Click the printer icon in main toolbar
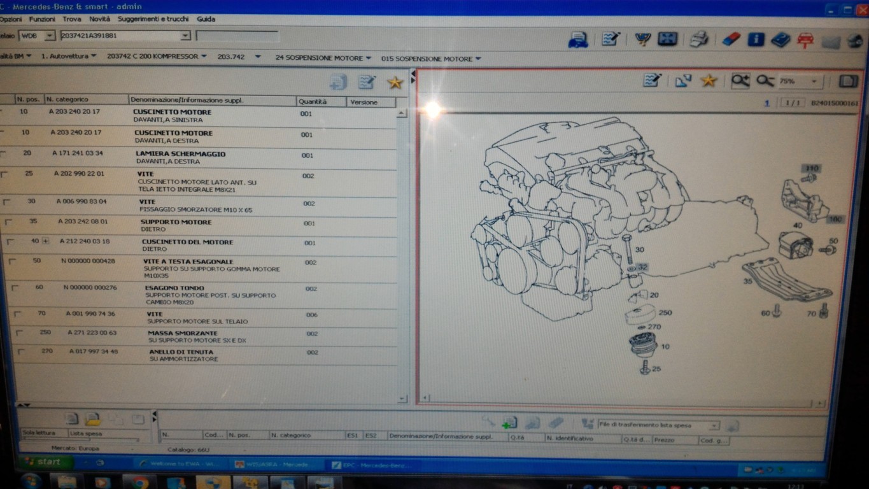The image size is (869, 489). (x=699, y=39)
